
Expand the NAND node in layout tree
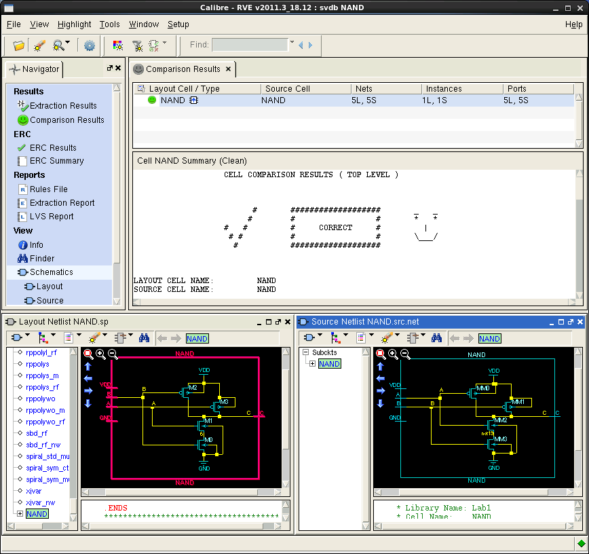[20, 514]
